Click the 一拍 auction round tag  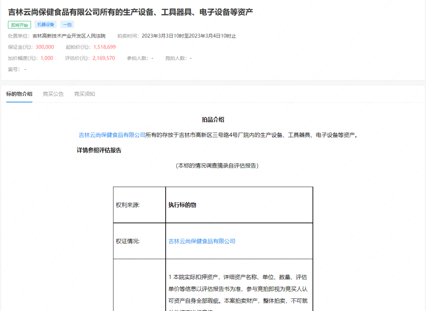pyautogui.click(x=67, y=24)
